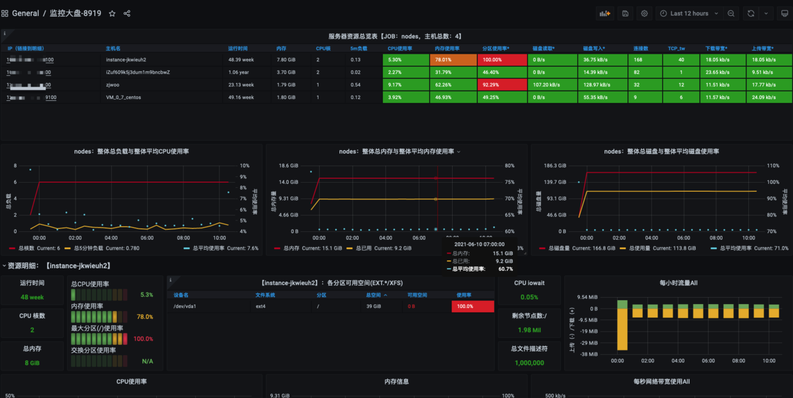Zoom out the time range
This screenshot has height=398, width=793.
(x=731, y=13)
